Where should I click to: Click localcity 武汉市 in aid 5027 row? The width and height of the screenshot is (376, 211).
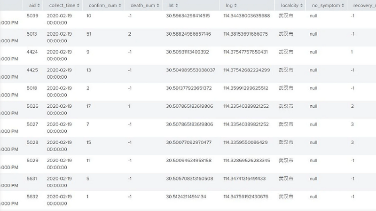click(x=286, y=124)
